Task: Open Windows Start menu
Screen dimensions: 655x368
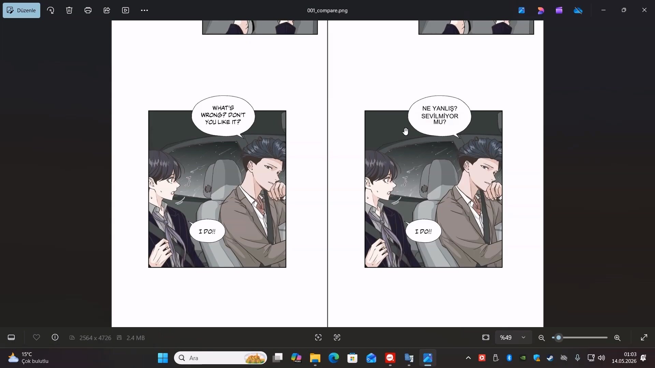Action: point(163,358)
